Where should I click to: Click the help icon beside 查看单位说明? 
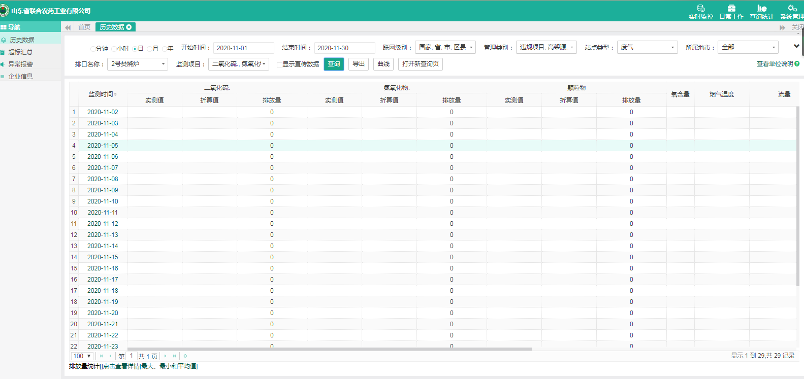(797, 64)
